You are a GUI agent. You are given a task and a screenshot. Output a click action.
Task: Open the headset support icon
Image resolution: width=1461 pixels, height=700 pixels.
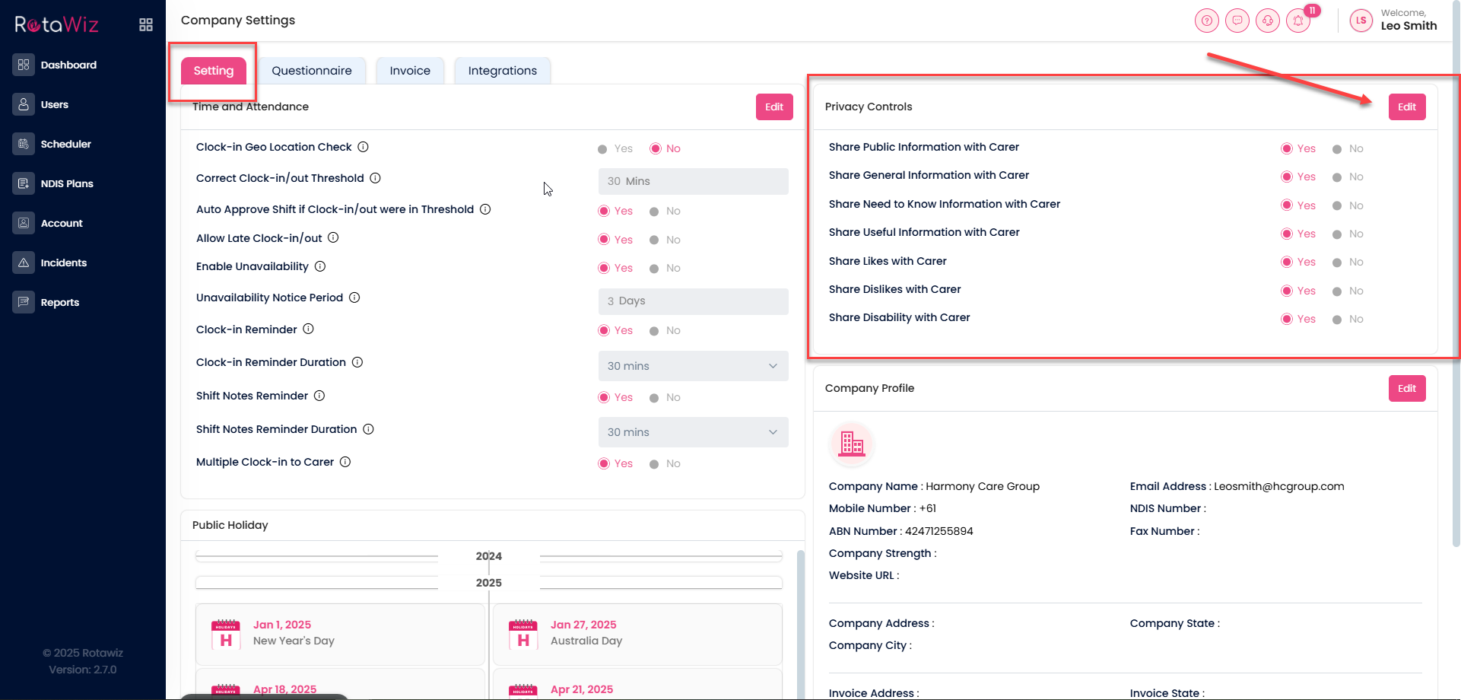point(1268,21)
